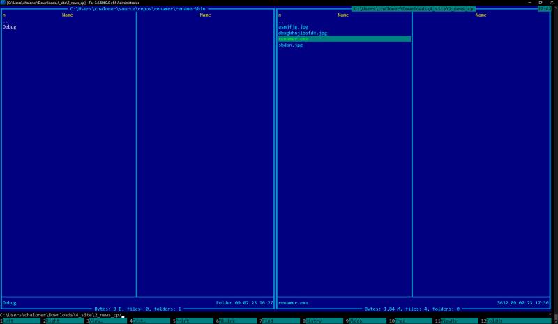
Task: Click the 8 Histry key bar button
Action: [x=323, y=321]
